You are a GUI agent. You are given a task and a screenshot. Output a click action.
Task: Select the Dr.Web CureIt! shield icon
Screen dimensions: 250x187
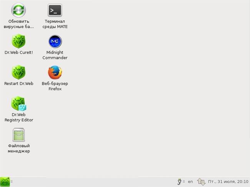click(x=19, y=41)
